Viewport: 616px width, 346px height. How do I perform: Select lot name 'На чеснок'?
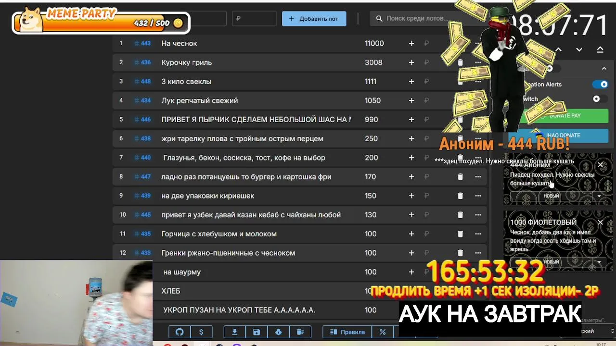pyautogui.click(x=179, y=43)
